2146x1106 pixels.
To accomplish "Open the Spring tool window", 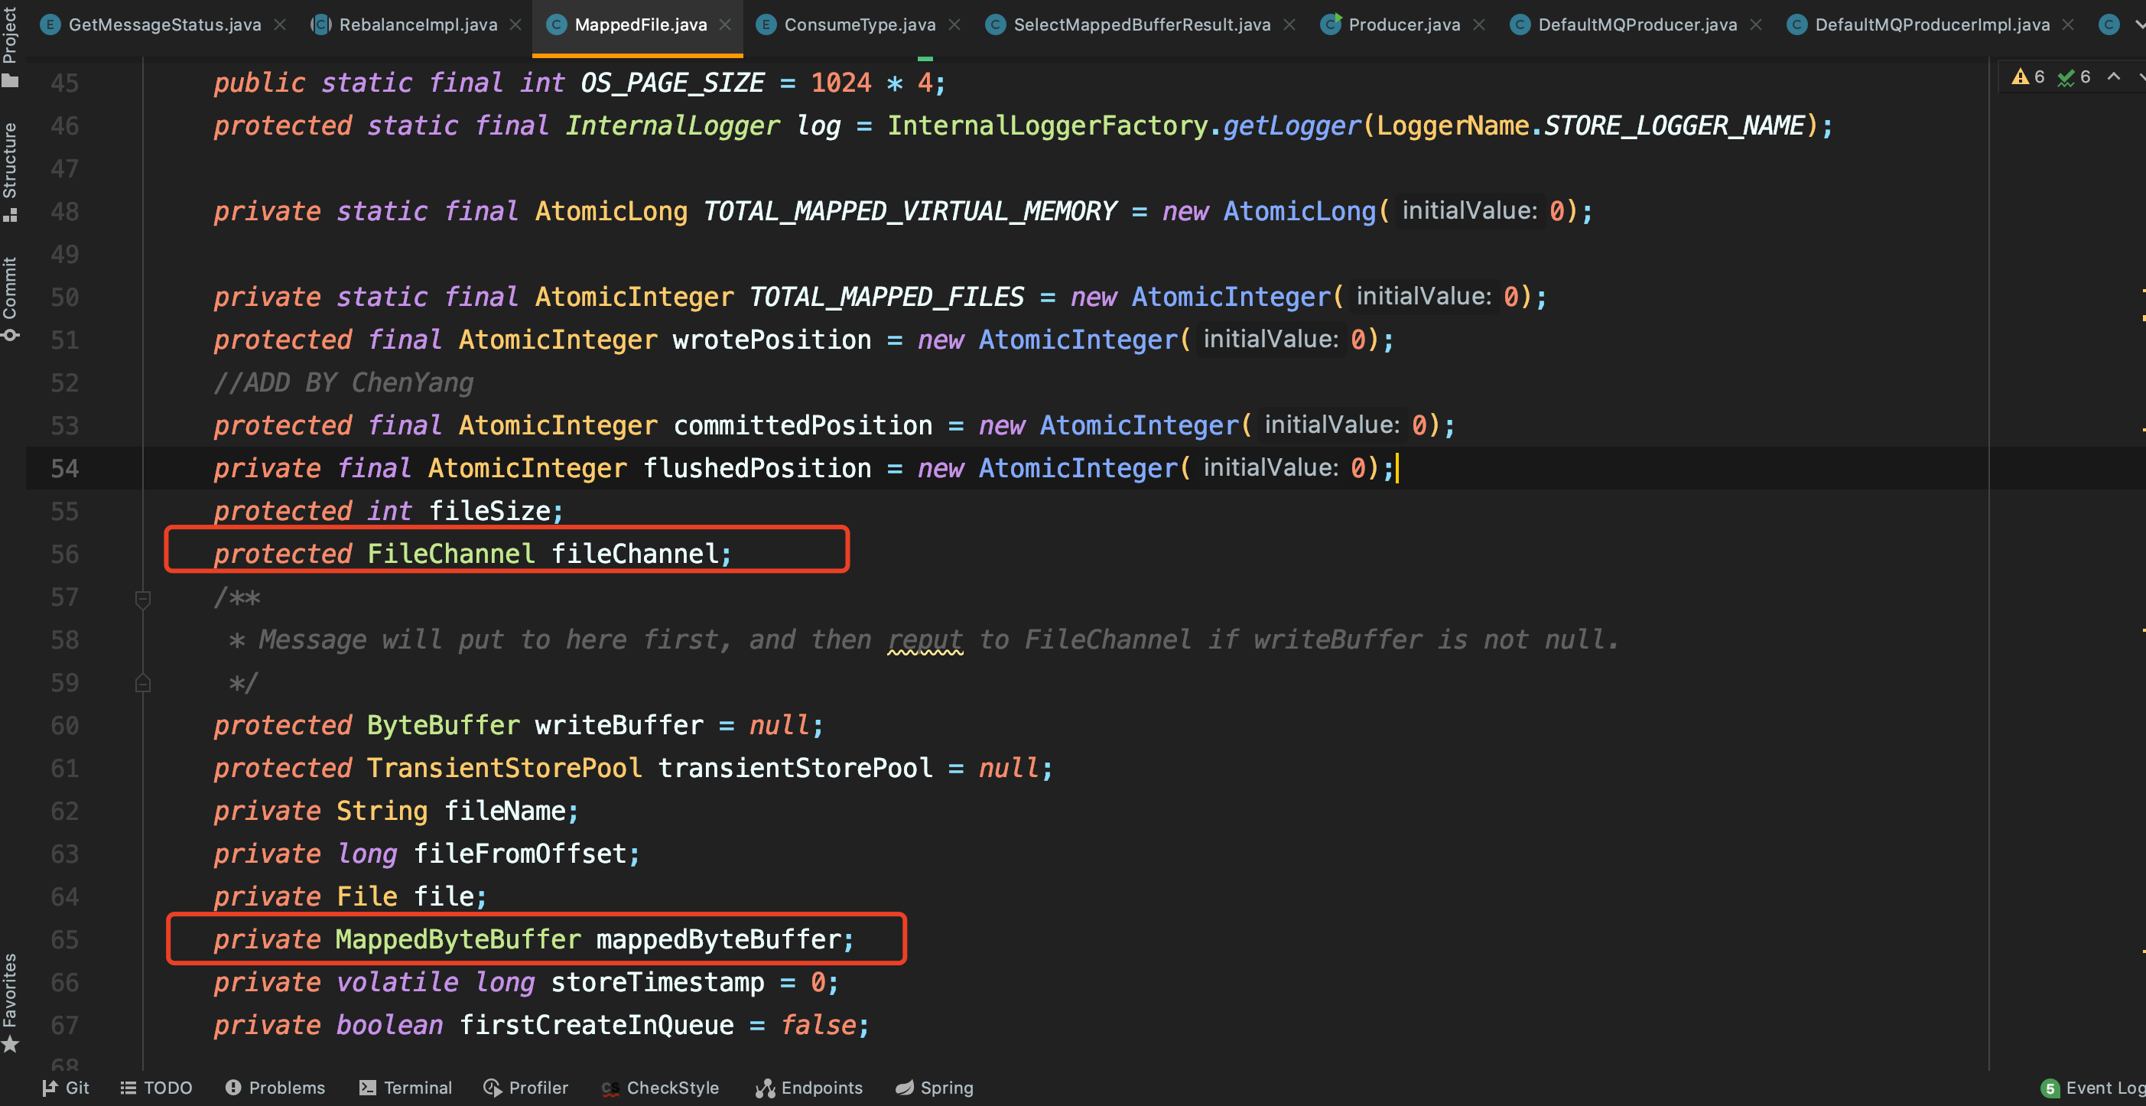I will (x=934, y=1088).
